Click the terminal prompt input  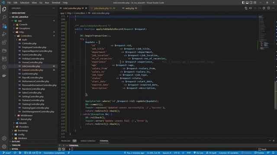(72, 149)
